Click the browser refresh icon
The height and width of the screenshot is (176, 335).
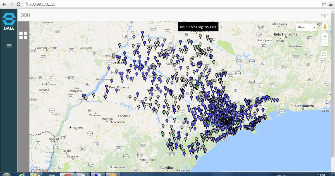pyautogui.click(x=18, y=4)
